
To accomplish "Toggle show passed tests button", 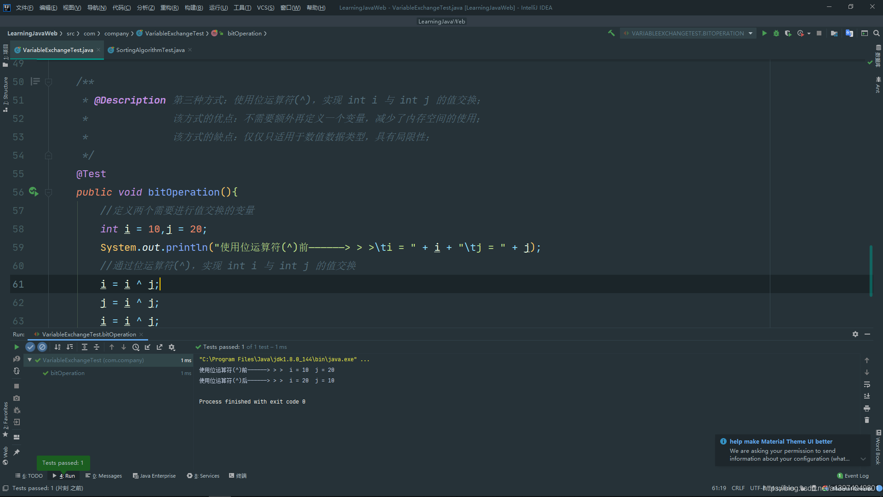I will [30, 347].
